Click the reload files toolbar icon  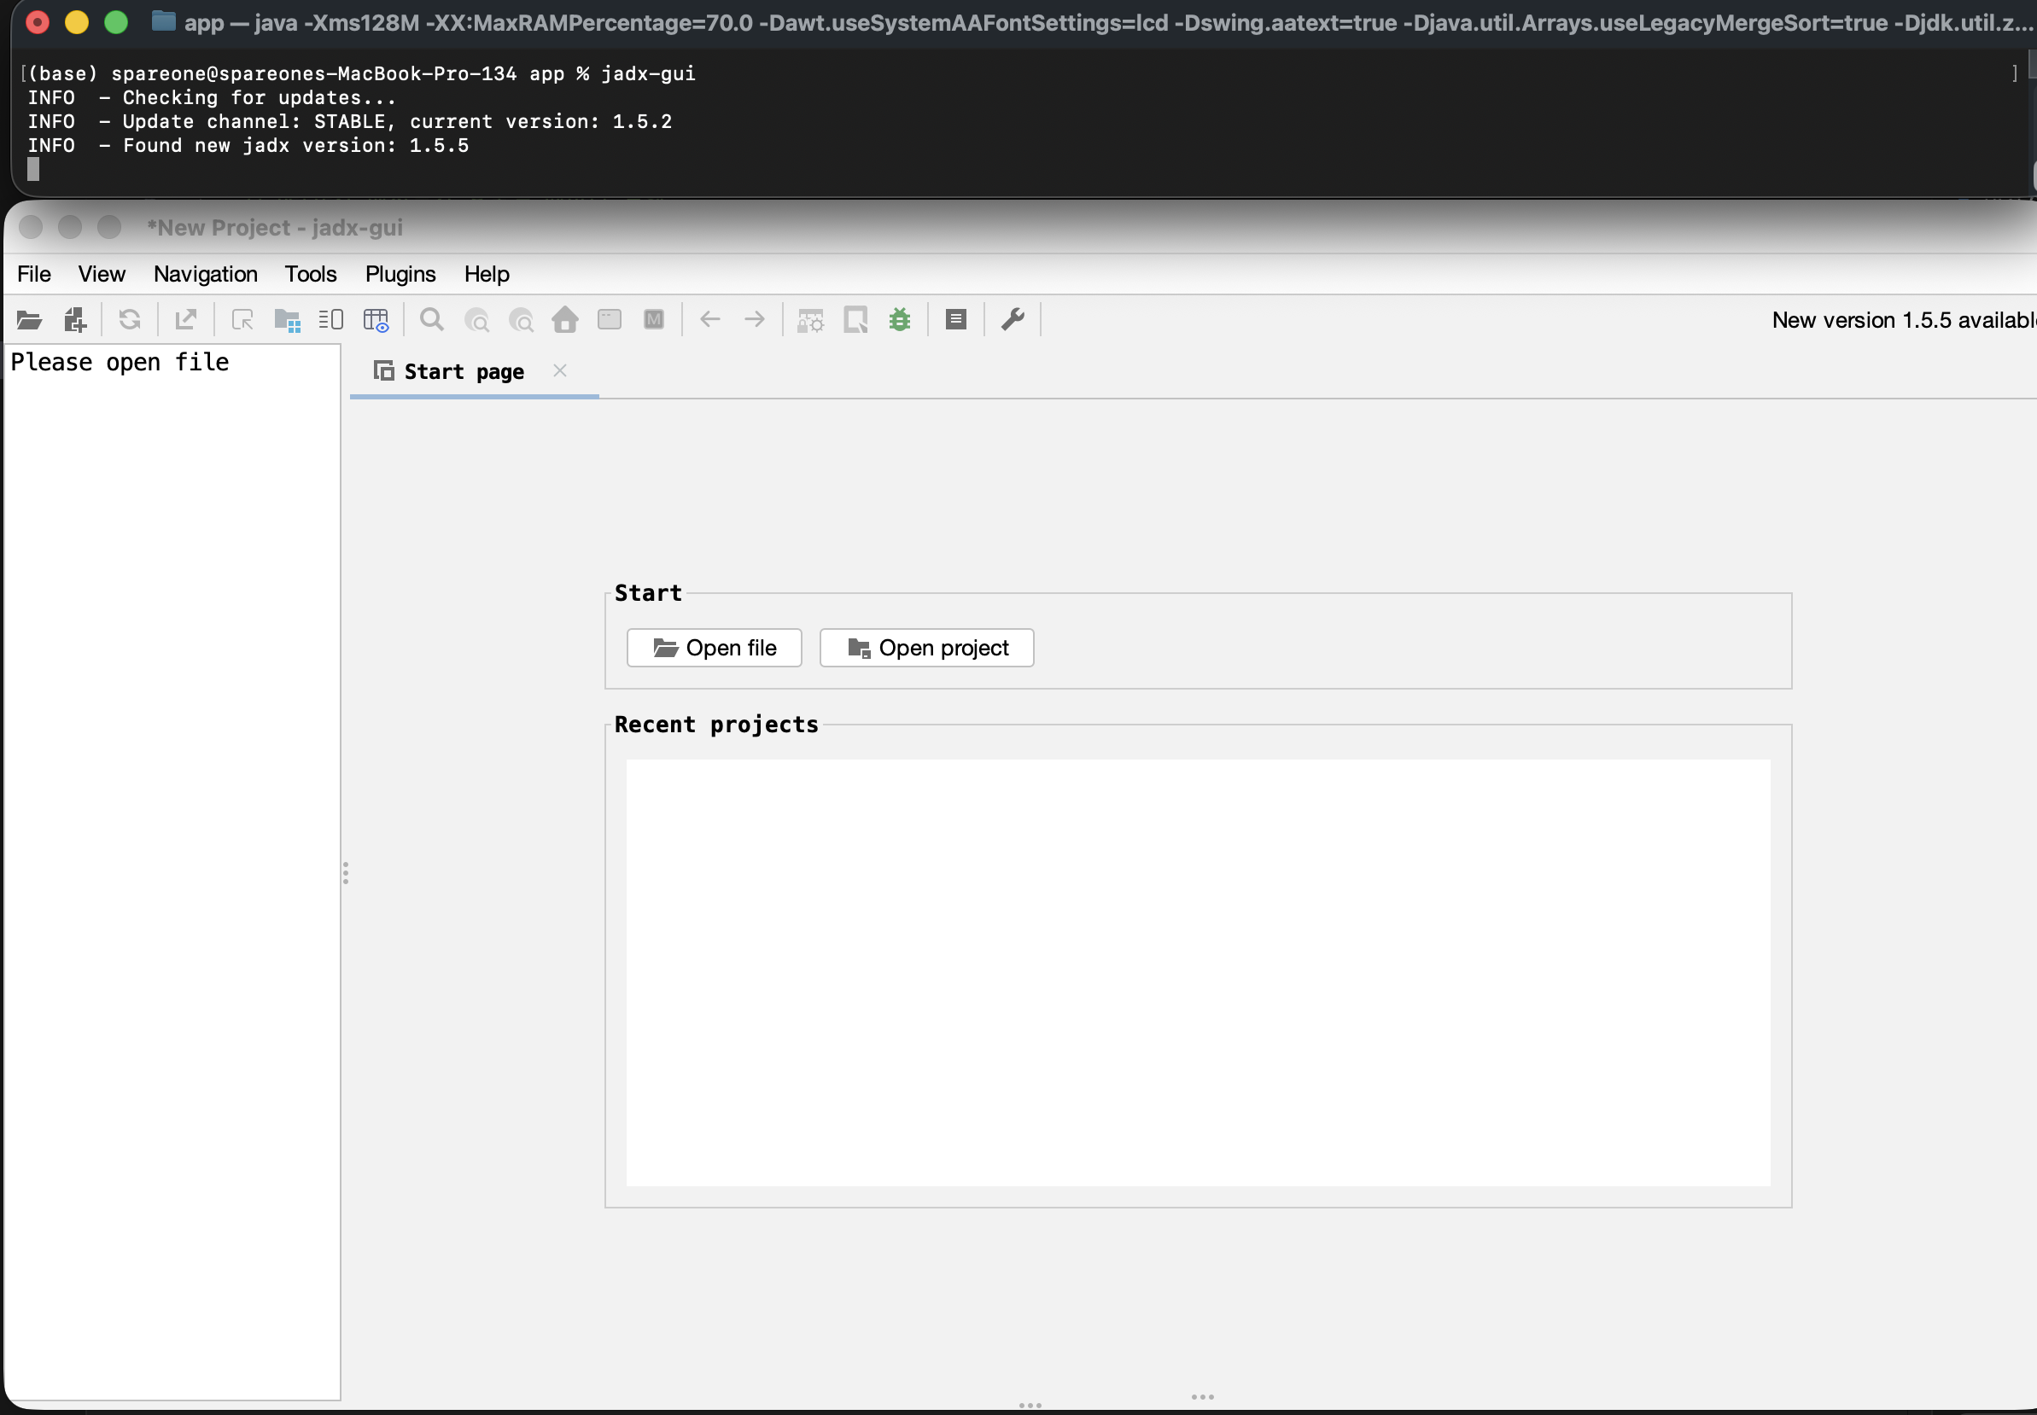[130, 320]
